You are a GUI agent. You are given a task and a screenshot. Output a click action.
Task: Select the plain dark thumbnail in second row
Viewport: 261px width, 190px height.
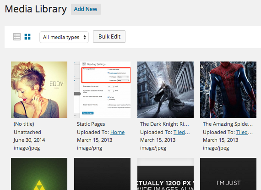tap(102, 174)
